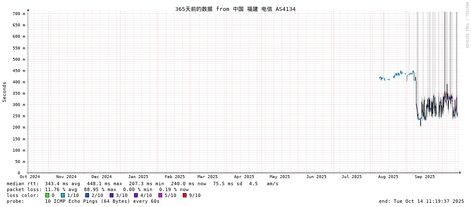
Task: Click the Sep 2025 x-axis label
Action: coord(425,177)
